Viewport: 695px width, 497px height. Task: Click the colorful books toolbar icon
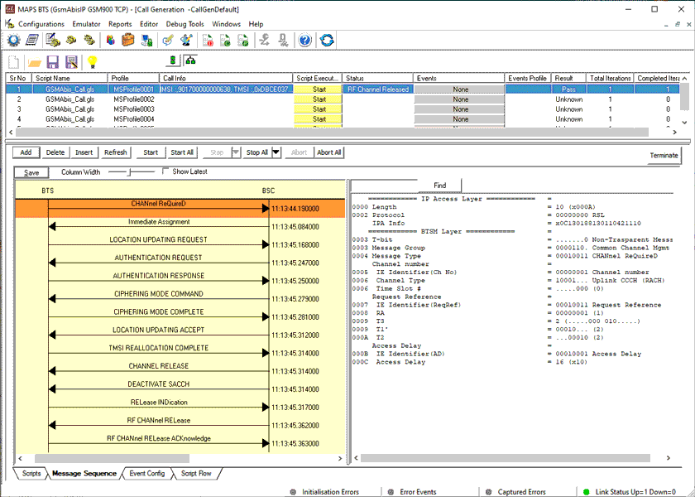pyautogui.click(x=110, y=41)
